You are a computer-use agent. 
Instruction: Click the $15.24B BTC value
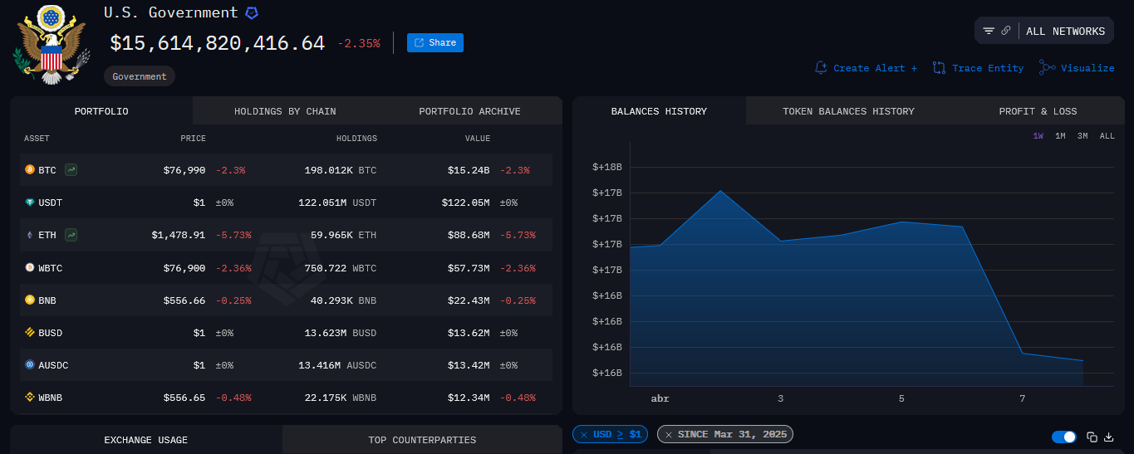tap(469, 170)
